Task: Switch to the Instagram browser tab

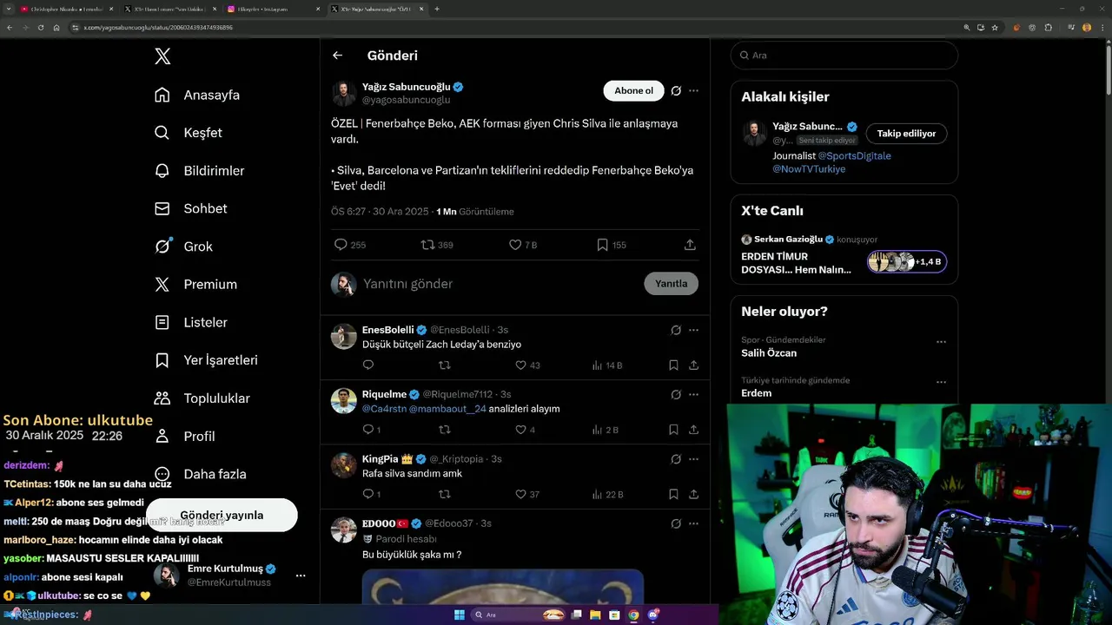Action: (x=272, y=9)
